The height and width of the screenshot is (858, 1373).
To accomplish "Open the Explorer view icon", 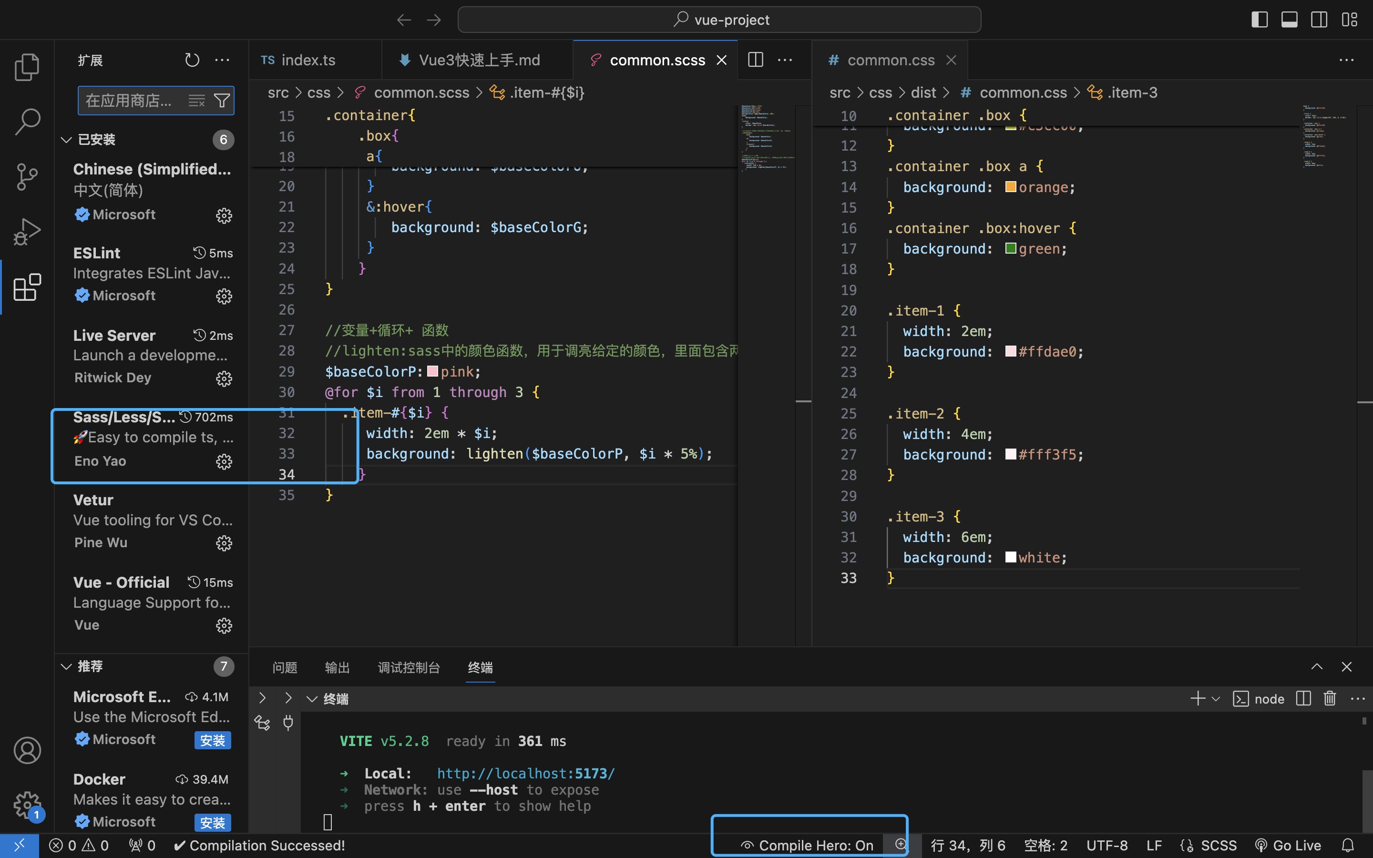I will coord(27,67).
